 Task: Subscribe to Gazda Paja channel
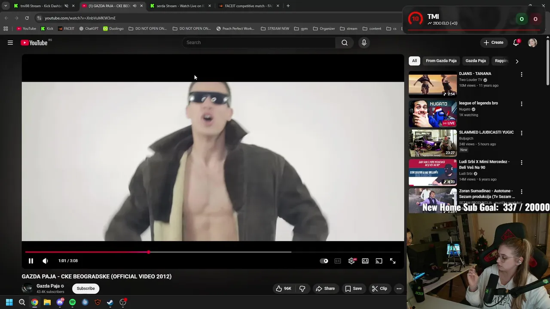[86, 288]
